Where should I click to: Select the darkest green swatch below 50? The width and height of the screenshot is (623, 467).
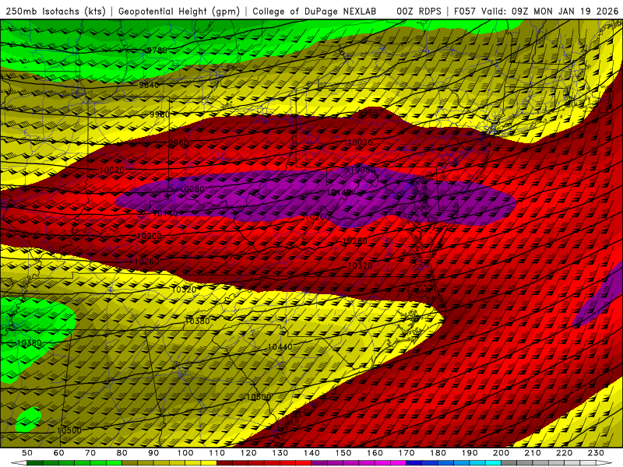[x=35, y=462]
